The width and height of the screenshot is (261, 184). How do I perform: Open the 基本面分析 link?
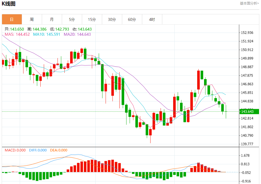tap(249, 3)
